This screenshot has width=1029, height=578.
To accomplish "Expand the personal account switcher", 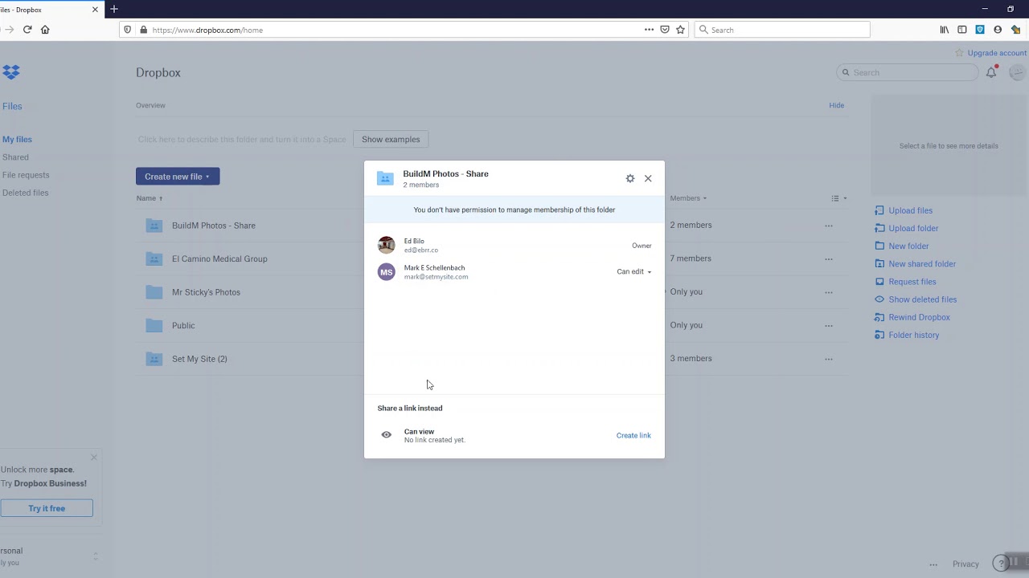I will point(95,556).
